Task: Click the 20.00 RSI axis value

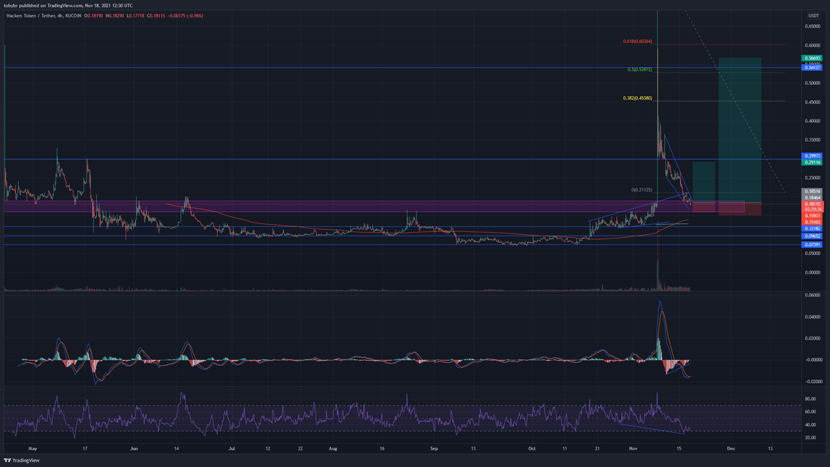Action: (x=812, y=439)
